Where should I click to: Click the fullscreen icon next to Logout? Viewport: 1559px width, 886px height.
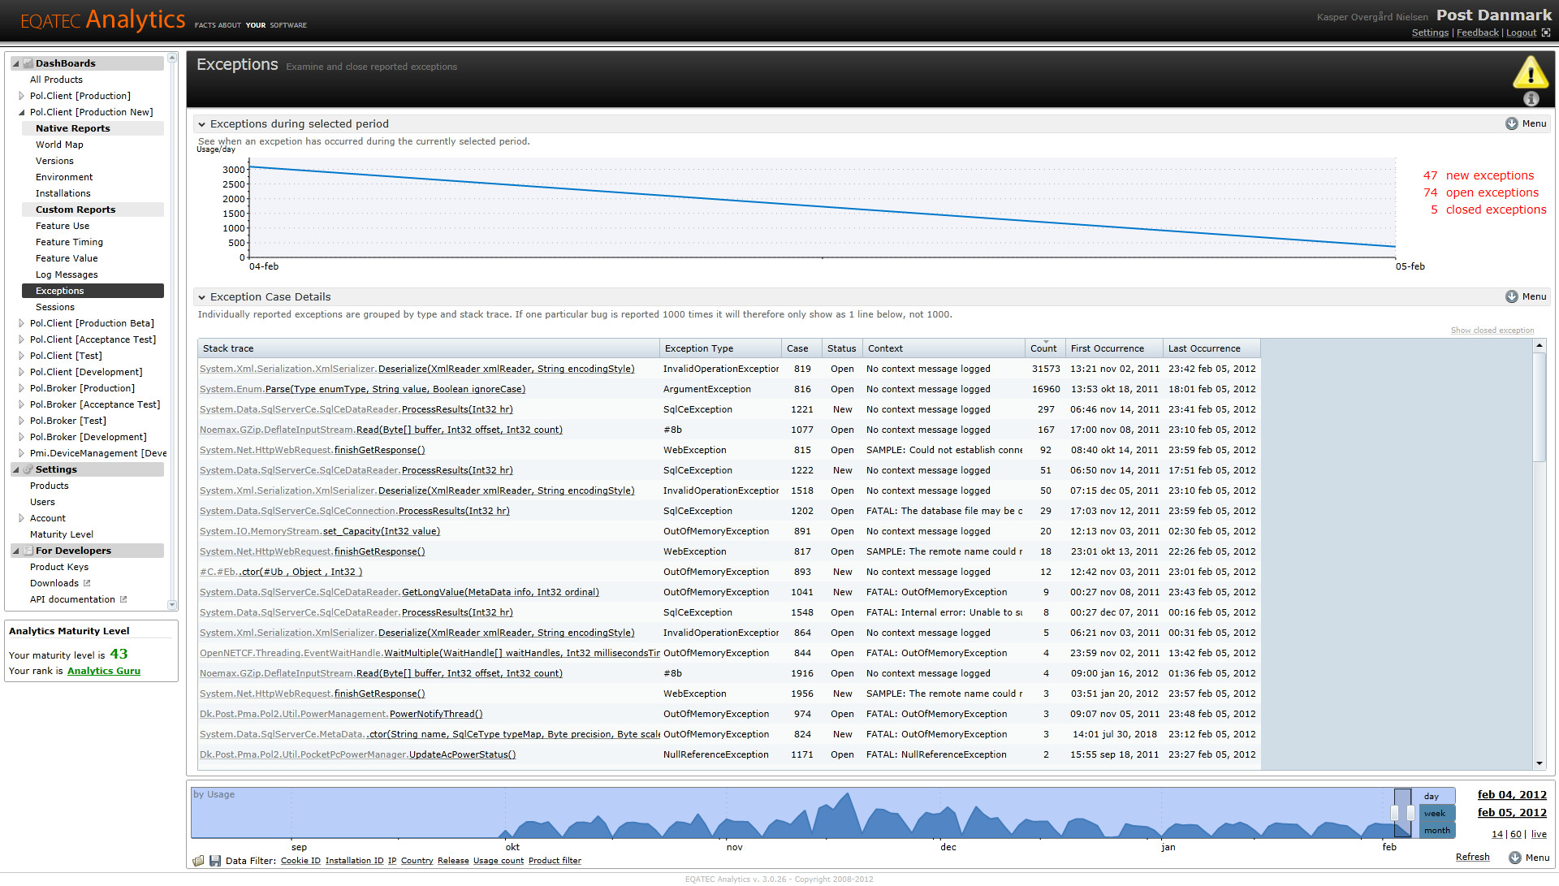pos(1546,33)
